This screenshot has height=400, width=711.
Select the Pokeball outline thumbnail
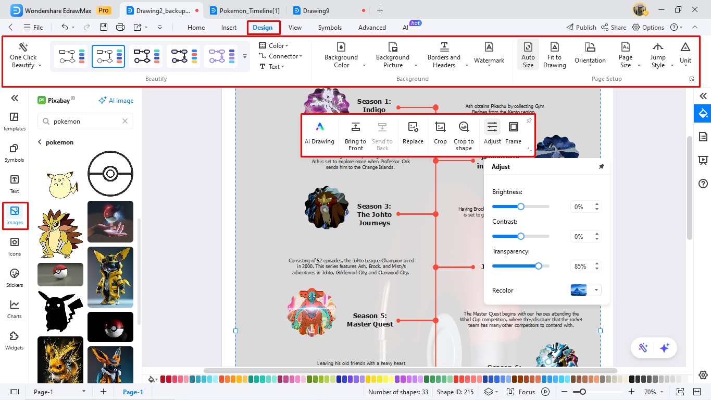pyautogui.click(x=110, y=174)
